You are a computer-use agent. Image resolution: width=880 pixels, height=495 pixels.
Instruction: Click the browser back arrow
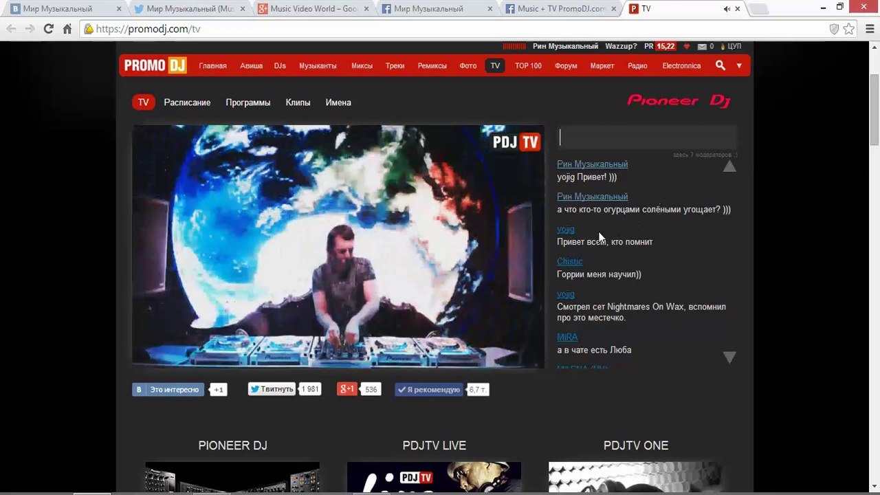(x=12, y=29)
